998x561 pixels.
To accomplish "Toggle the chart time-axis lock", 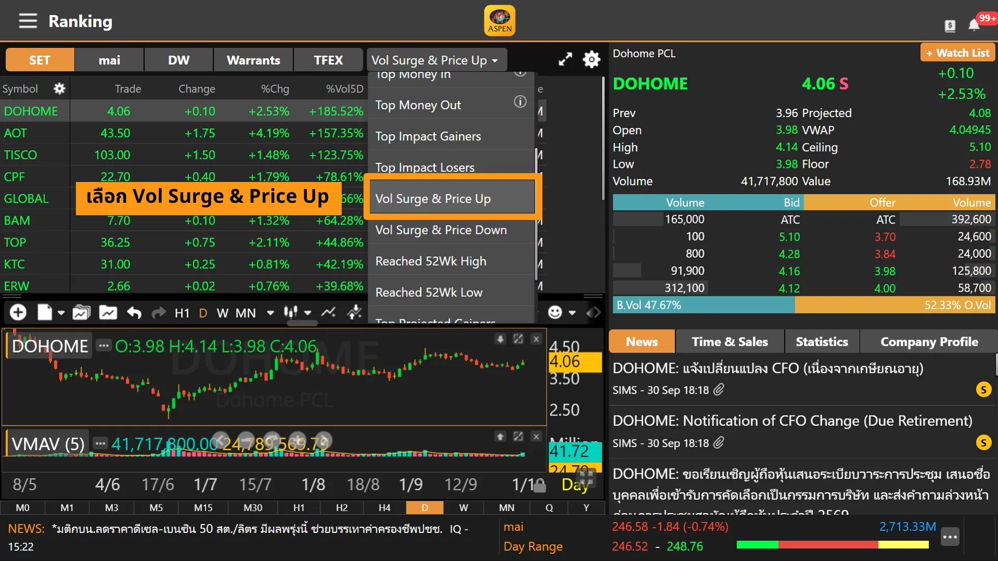I will coord(540,487).
